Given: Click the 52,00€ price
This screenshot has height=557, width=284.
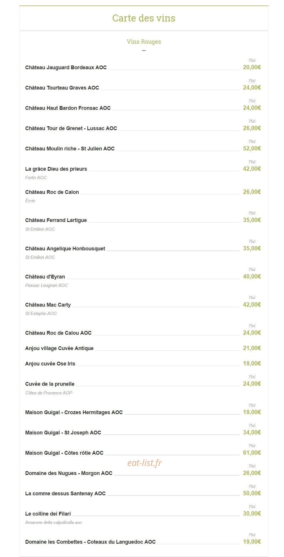Looking at the screenshot, I should pos(252,148).
